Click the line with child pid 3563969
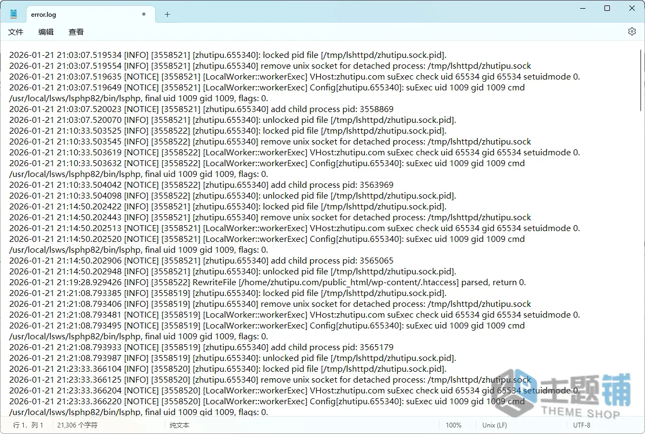 [201, 185]
